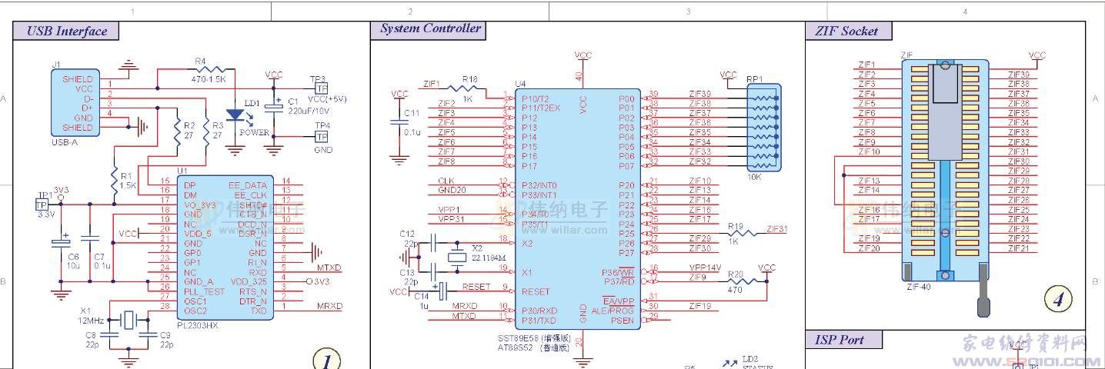Image resolution: width=1105 pixels, height=369 pixels.
Task: Select the EE_DATA pin on U1
Action: tap(248, 185)
